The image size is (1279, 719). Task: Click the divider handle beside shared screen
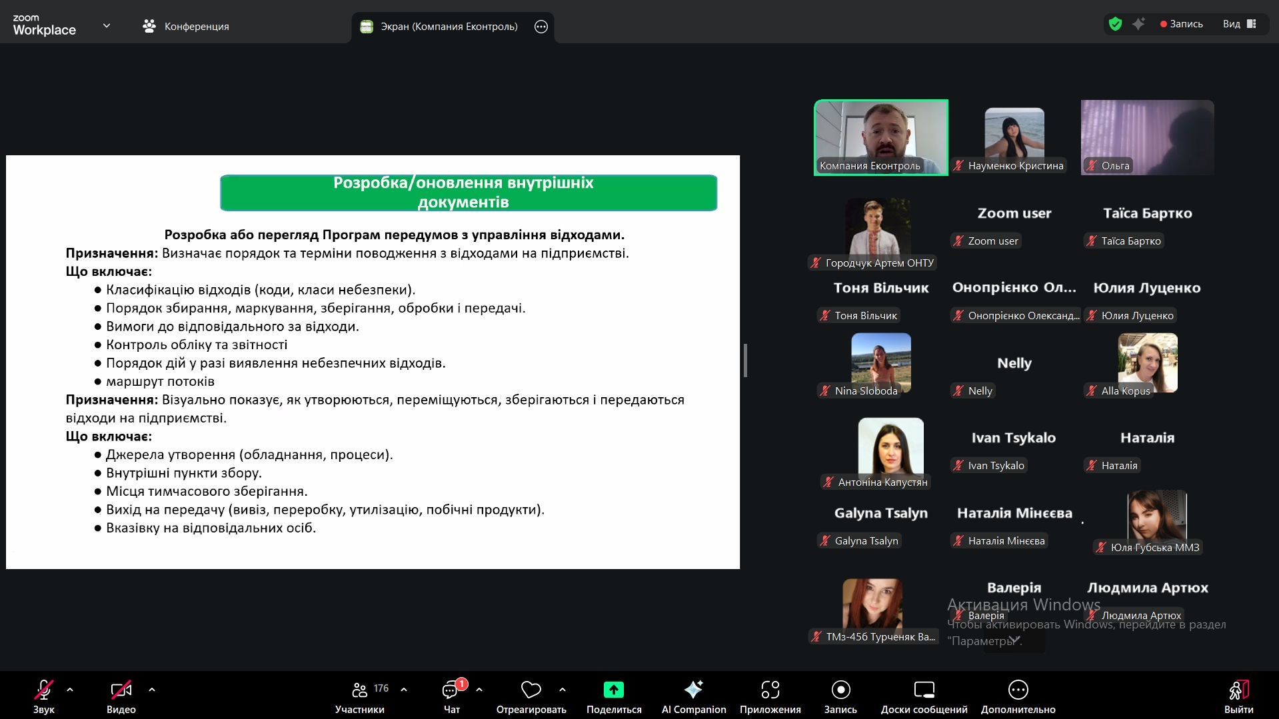coord(745,360)
